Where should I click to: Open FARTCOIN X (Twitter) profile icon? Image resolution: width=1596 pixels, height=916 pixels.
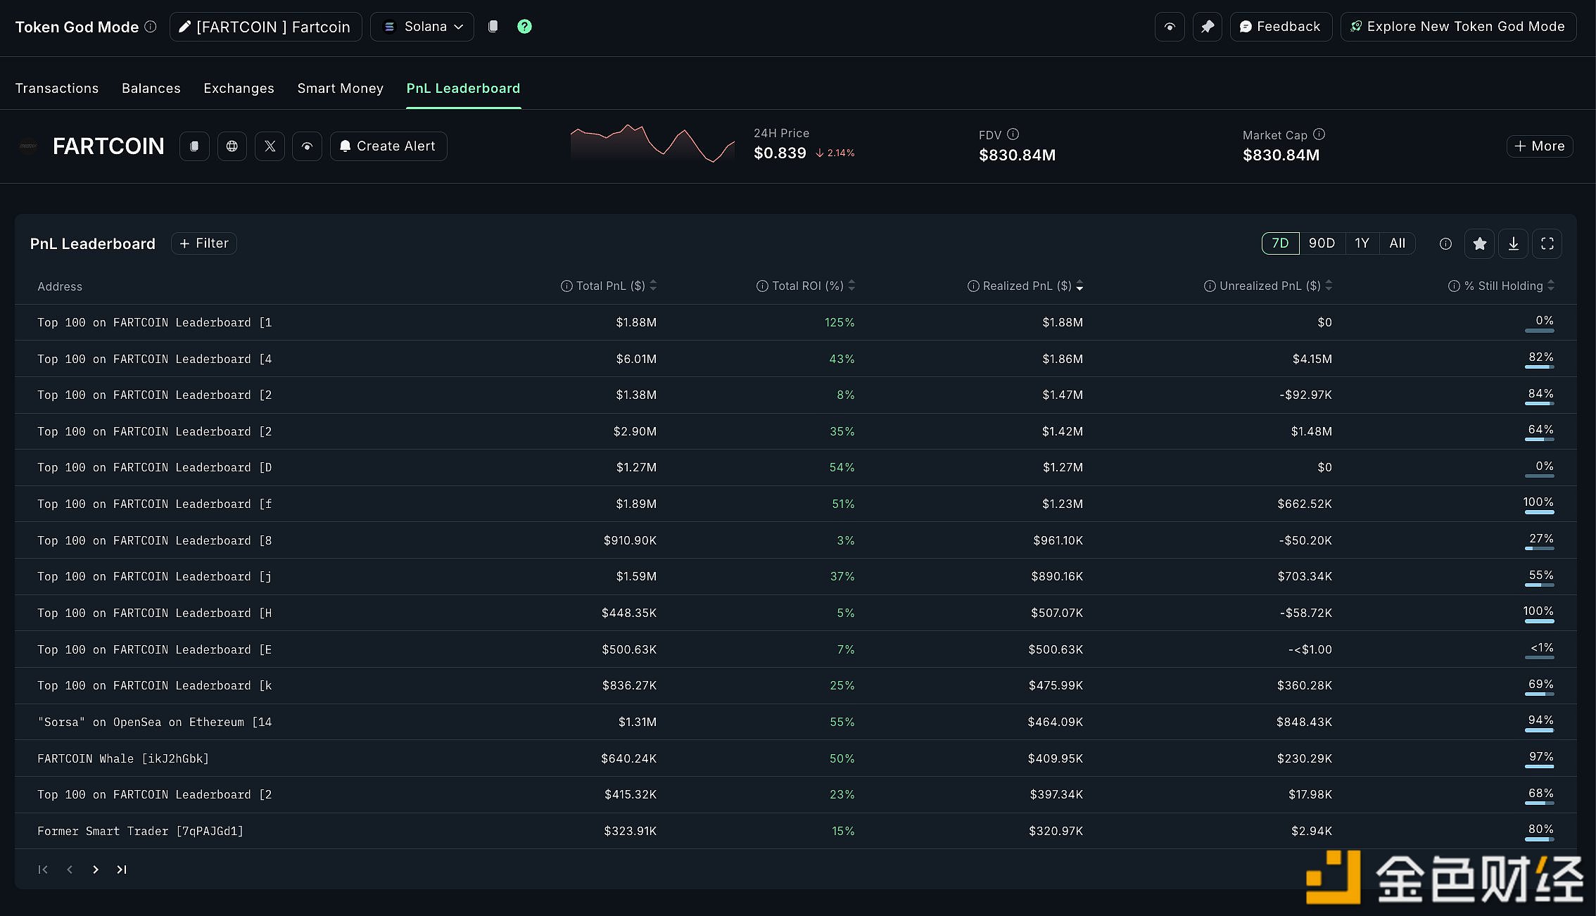[270, 146]
